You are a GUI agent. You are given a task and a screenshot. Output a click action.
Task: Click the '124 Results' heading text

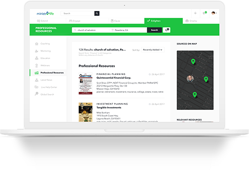click(102, 50)
